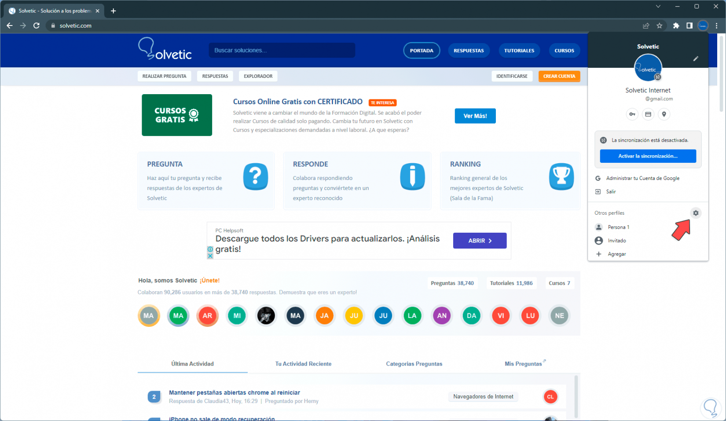This screenshot has height=421, width=726.
Task: Open Mantener pestañas abiertas chrome al reiniciar
Action: tap(235, 393)
